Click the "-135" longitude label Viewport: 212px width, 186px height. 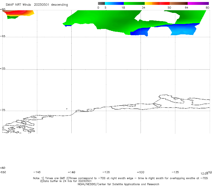pos(106,172)
